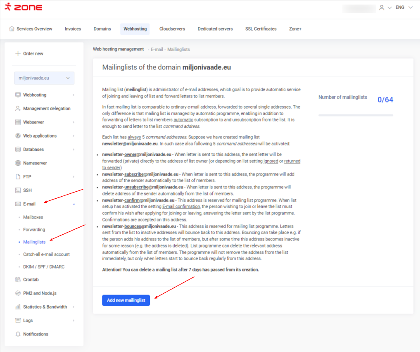
Task: Collapse the E-mail sidebar section
Action: pos(74,204)
